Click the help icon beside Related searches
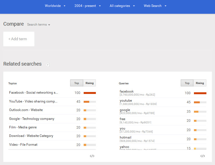The image size is (215, 165). (48, 65)
